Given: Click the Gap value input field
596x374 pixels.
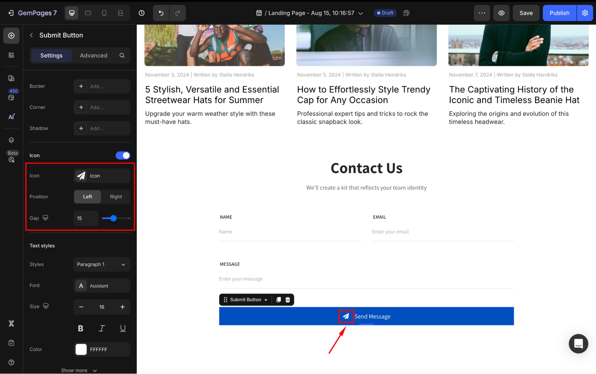Looking at the screenshot, I should [86, 218].
